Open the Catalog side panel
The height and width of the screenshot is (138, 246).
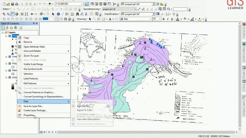click(244, 72)
